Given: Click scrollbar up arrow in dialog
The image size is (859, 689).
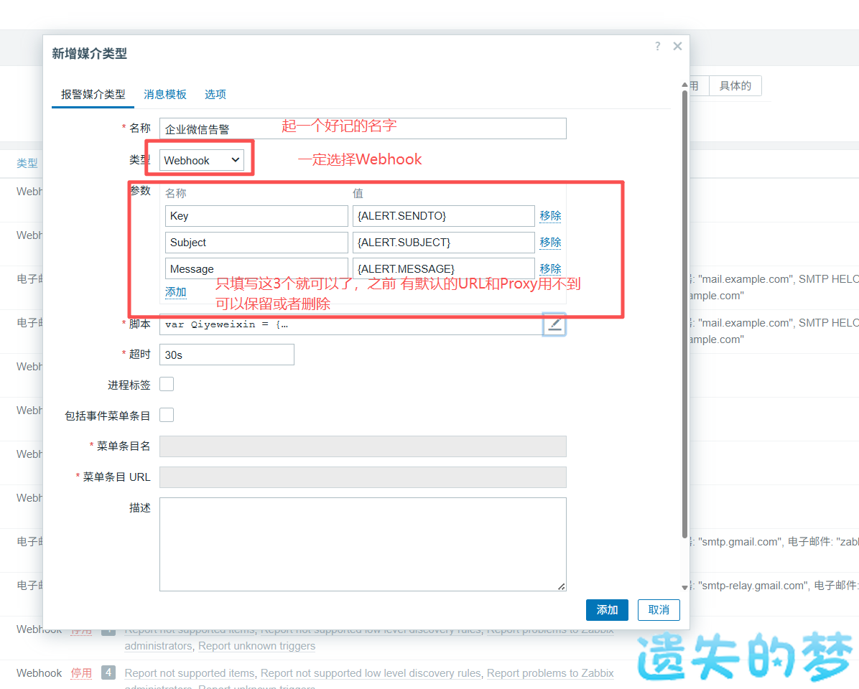Looking at the screenshot, I should (x=684, y=85).
